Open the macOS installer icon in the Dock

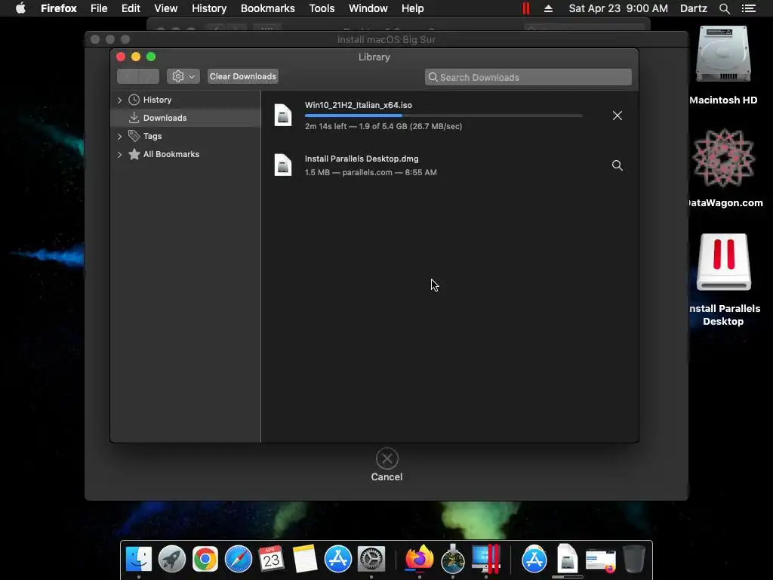[453, 559]
